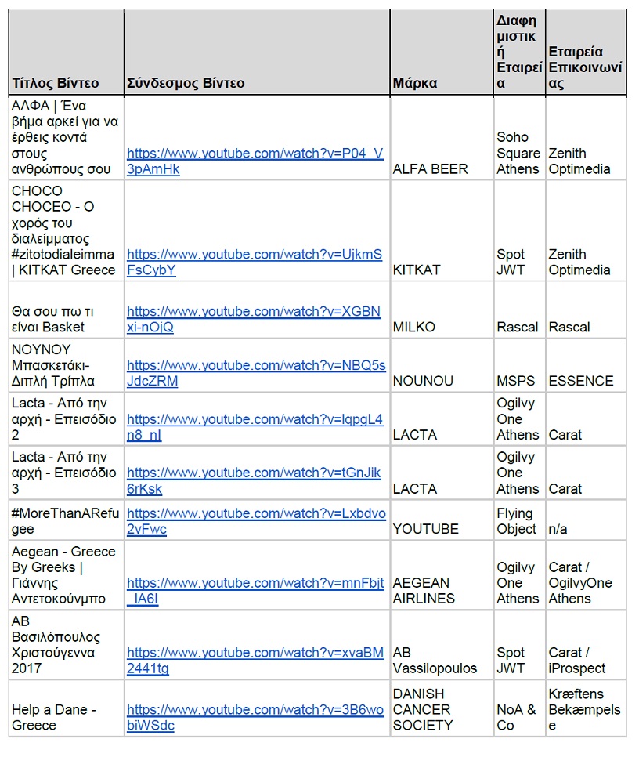Click the '#MoreThanARefugee' title cell
This screenshot has height=757, width=639.
tap(65, 521)
